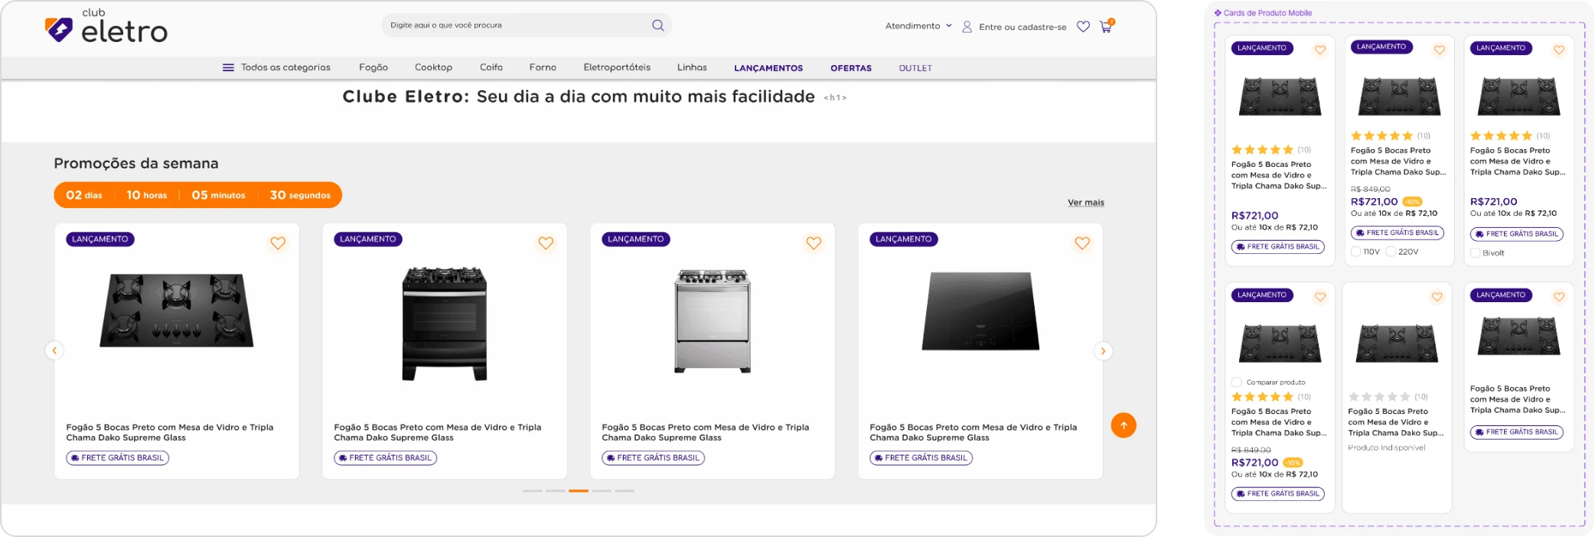Viewport: 1595px width, 537px height.
Task: Open the Linhas menu item
Action: point(692,67)
